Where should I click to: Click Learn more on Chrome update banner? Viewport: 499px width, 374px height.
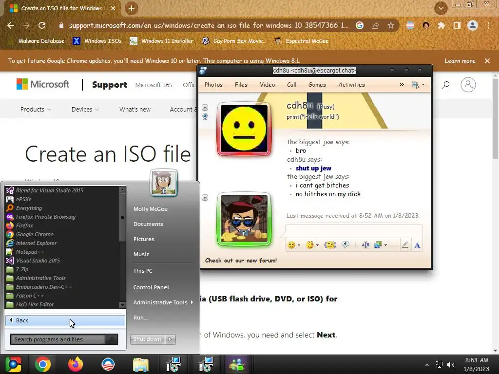pos(460,61)
